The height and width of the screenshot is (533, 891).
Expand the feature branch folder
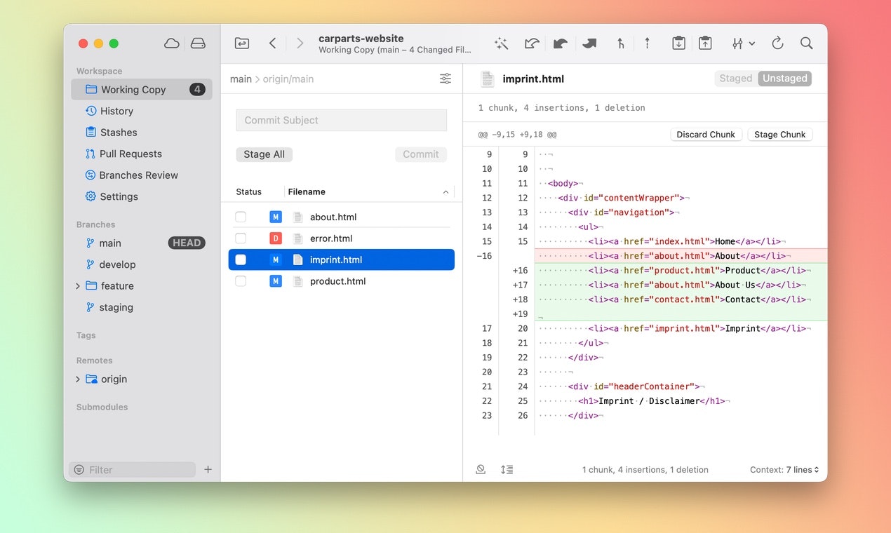click(77, 286)
